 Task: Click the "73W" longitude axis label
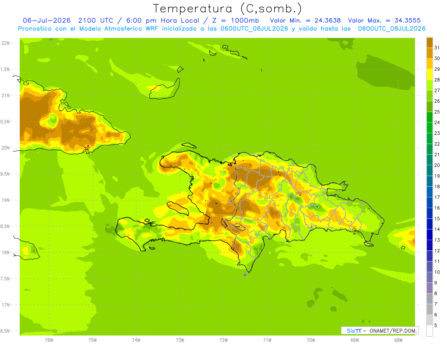coord(180,340)
